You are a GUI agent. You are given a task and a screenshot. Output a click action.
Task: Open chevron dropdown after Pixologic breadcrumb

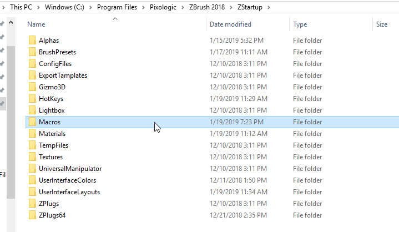tap(183, 7)
